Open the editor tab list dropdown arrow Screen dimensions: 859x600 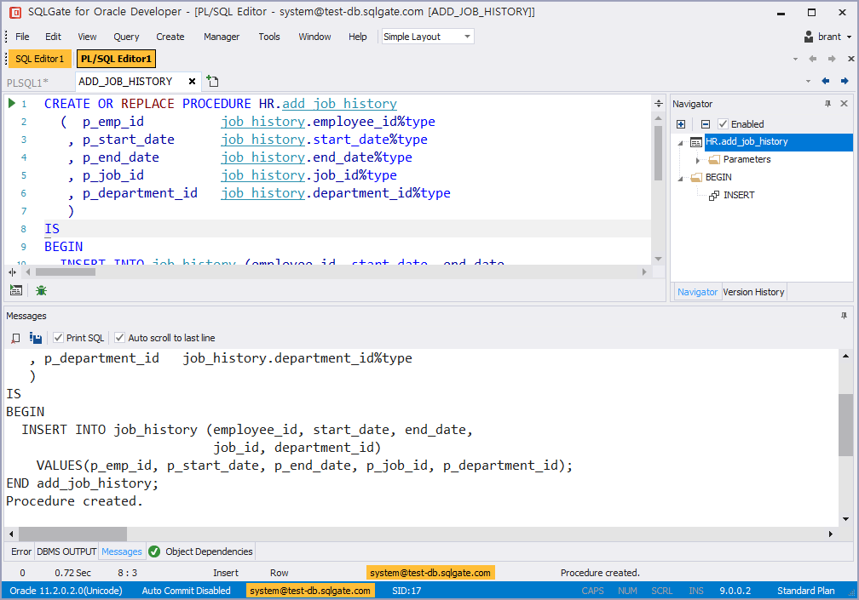click(808, 82)
